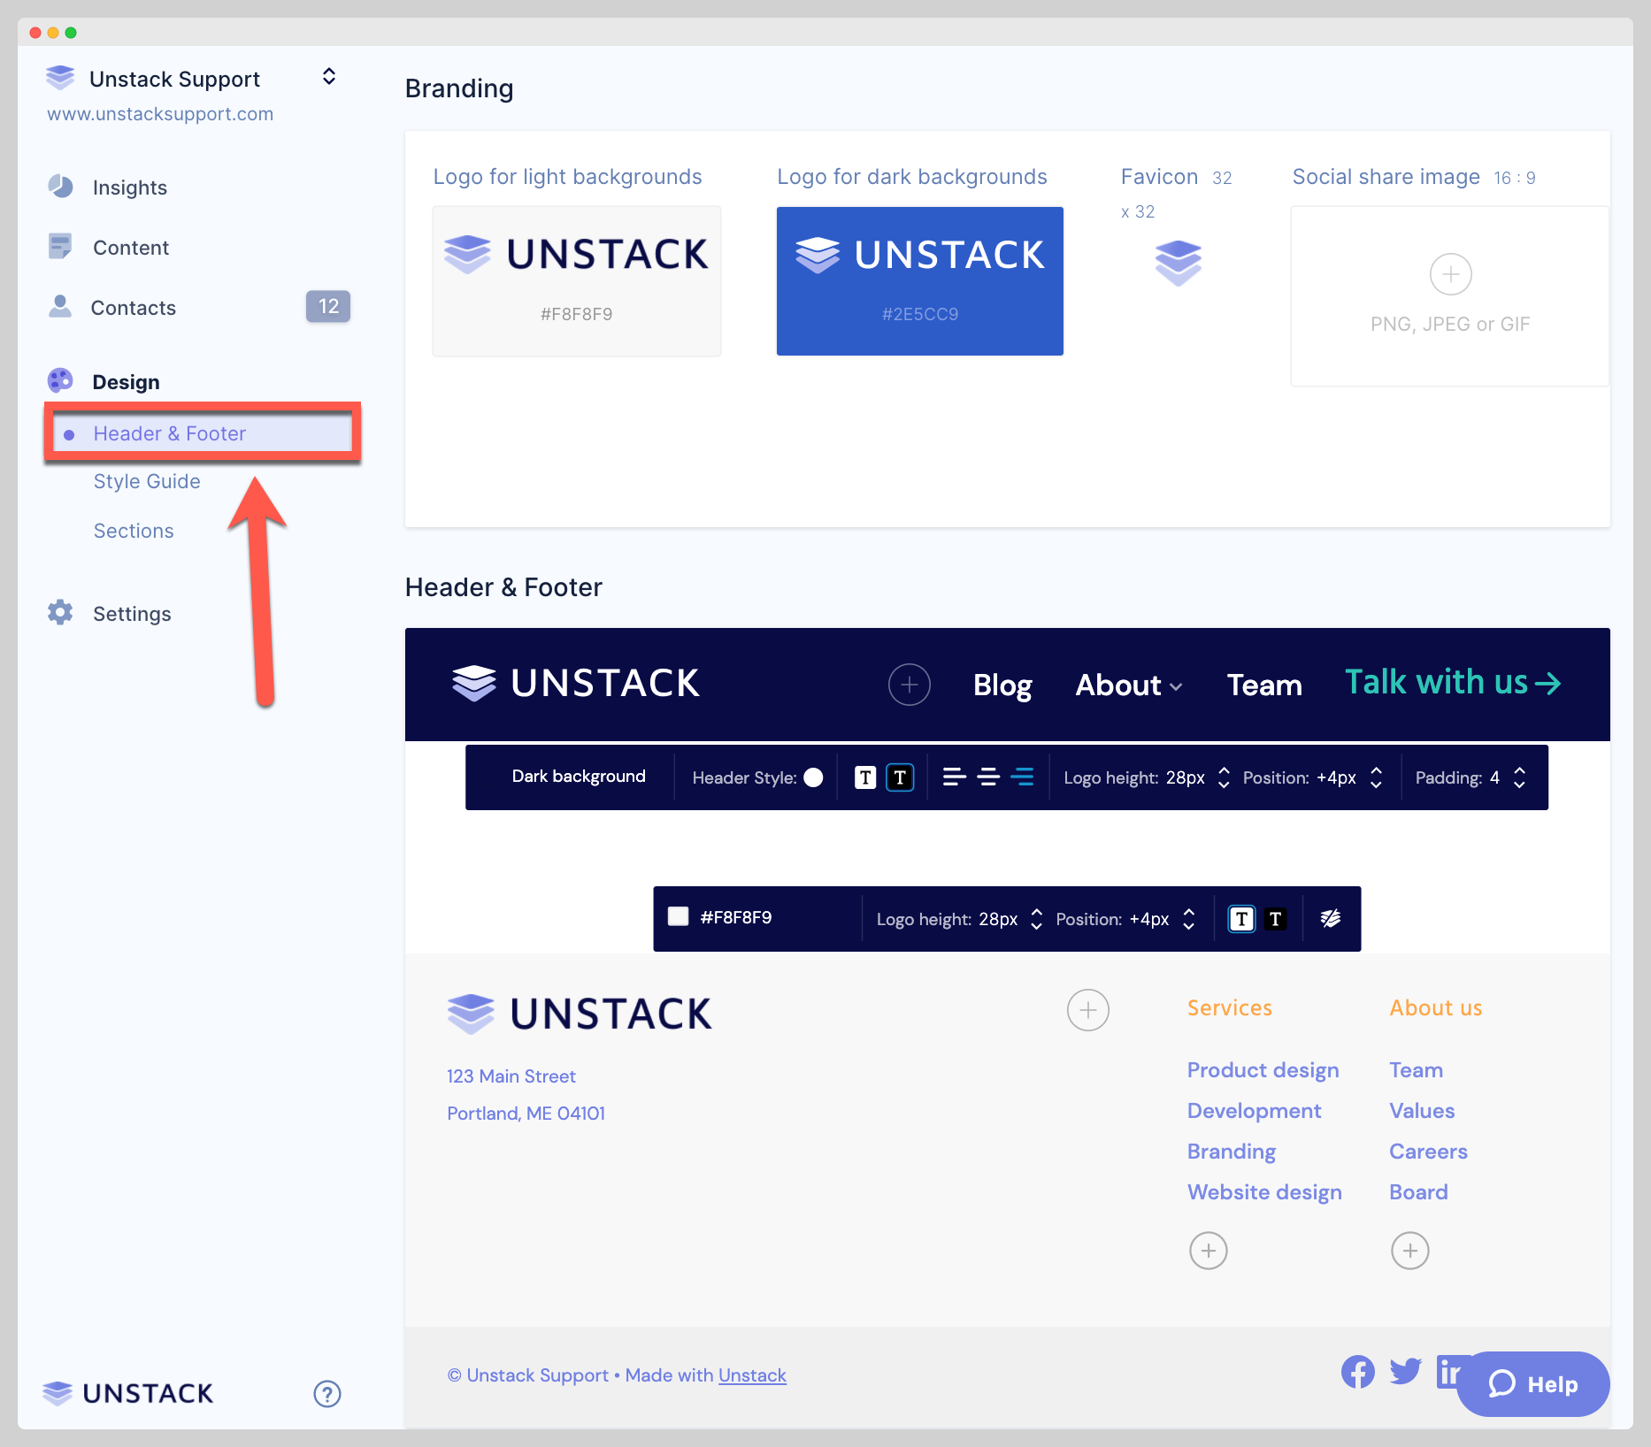The height and width of the screenshot is (1447, 1651).
Task: Click the footer #F8F8F9 color swatch
Action: (x=679, y=917)
